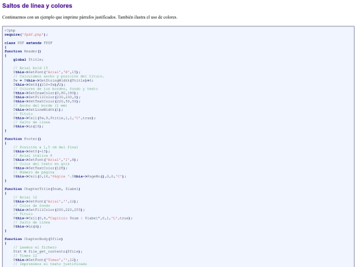Click the 'global $title;' line
This screenshot has width=356, height=267.
[x=28, y=59]
